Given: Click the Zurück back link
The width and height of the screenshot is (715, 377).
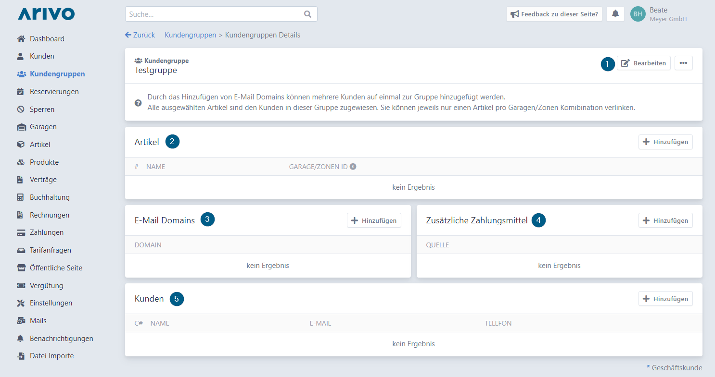Looking at the screenshot, I should [x=140, y=35].
